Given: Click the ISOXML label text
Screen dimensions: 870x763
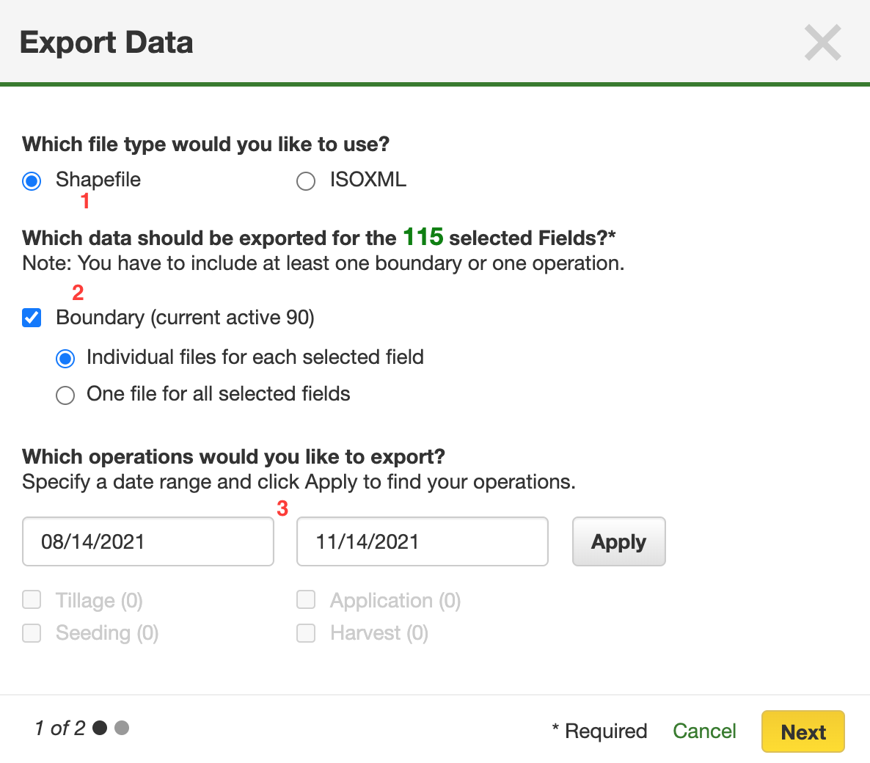Looking at the screenshot, I should 368,180.
